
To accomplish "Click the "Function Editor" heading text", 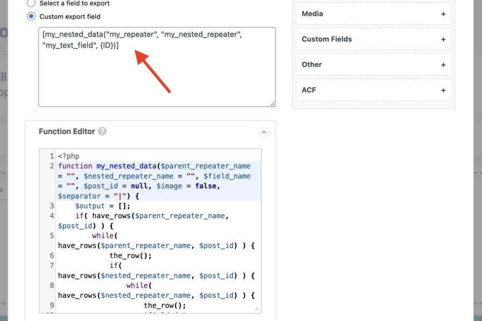I will tap(67, 131).
